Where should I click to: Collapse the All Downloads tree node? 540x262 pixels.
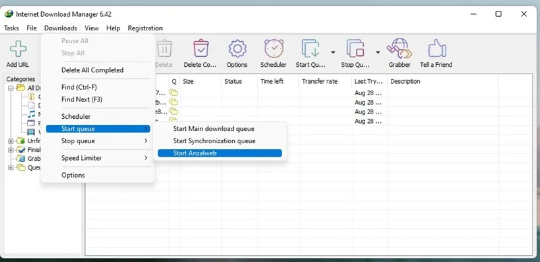tap(11, 88)
